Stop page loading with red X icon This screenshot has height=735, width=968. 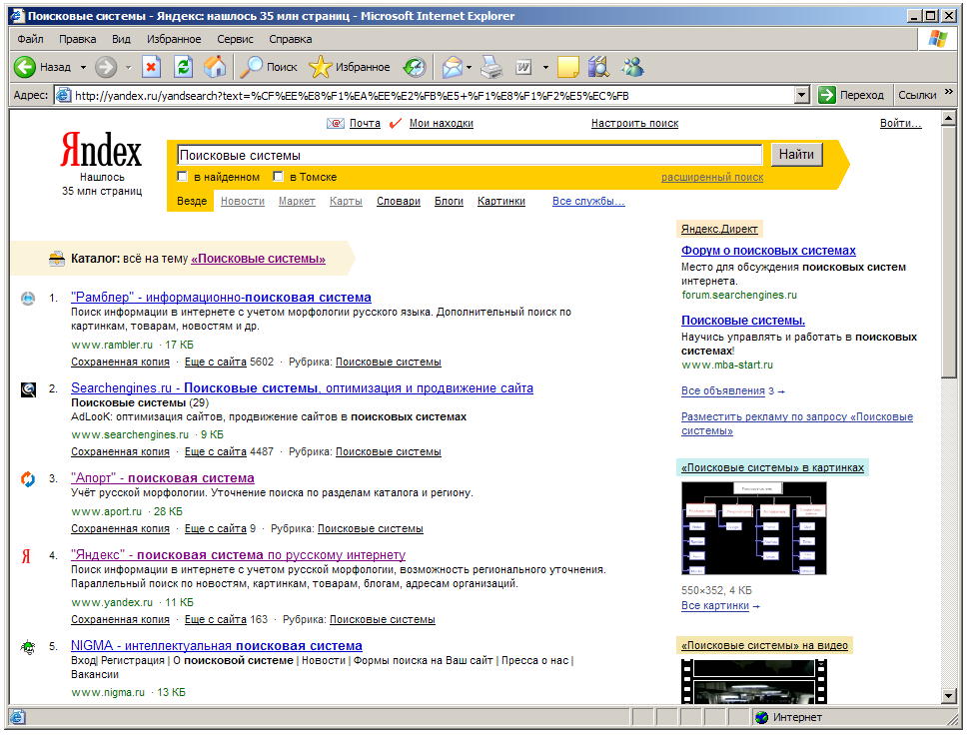pos(151,67)
